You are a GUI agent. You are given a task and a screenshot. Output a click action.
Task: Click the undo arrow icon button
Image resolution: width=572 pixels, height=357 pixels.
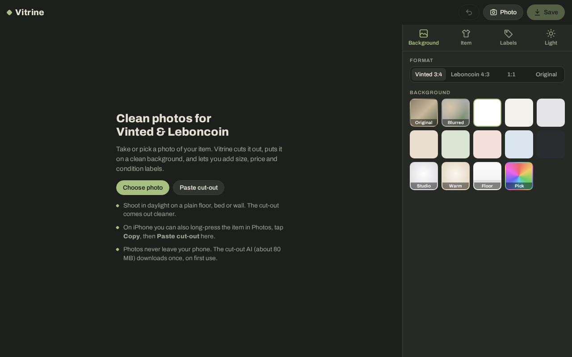469,12
